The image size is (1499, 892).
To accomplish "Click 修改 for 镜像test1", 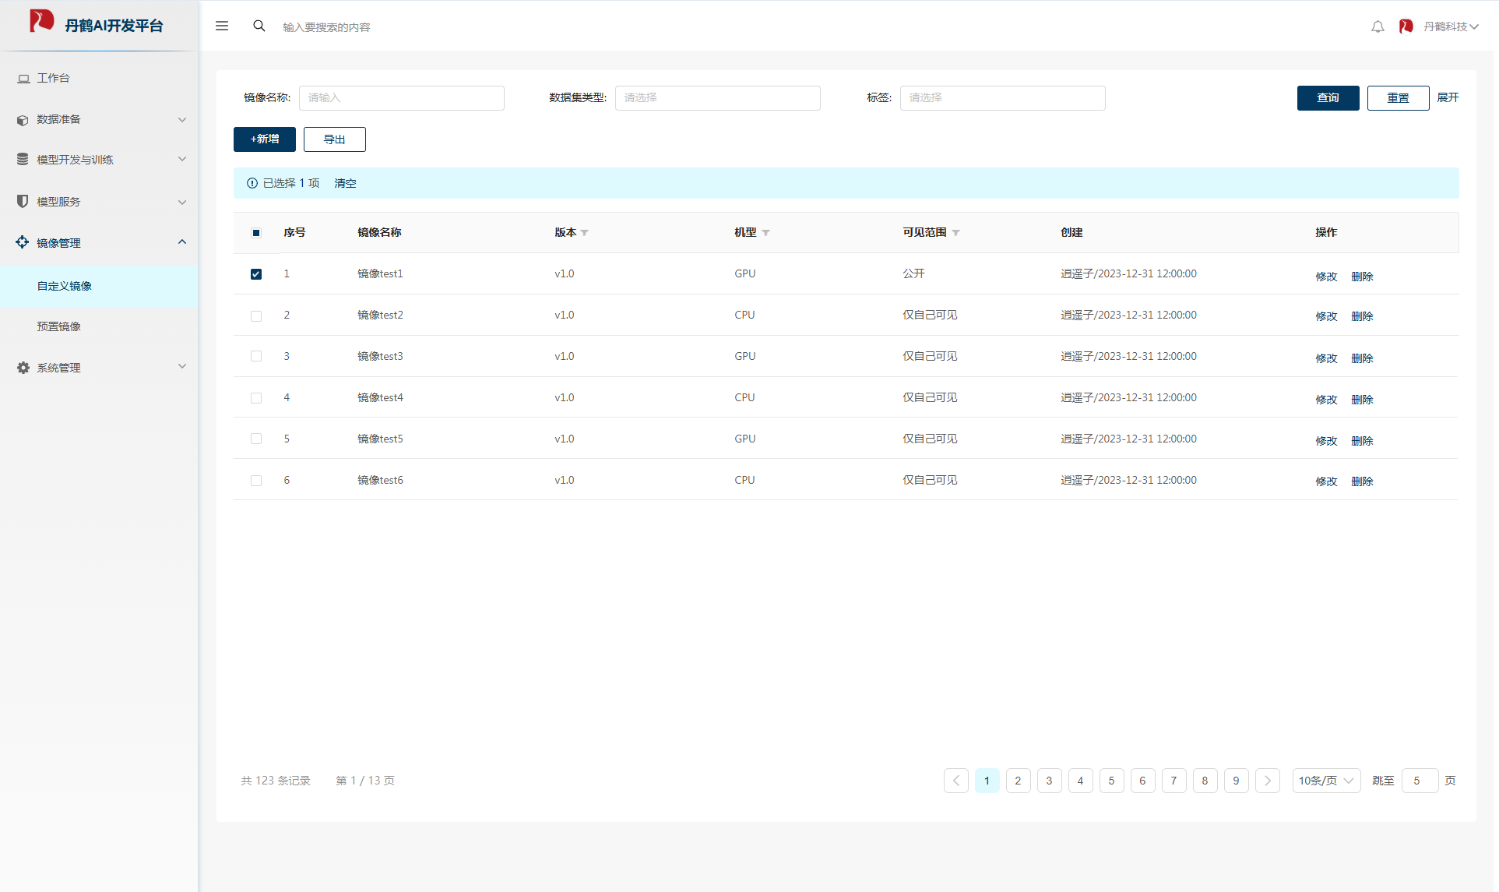I will [x=1326, y=277].
